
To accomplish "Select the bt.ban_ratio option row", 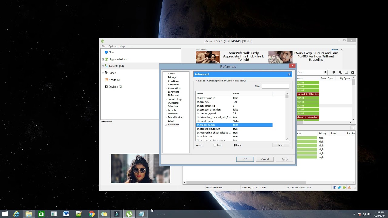I will (234, 102).
